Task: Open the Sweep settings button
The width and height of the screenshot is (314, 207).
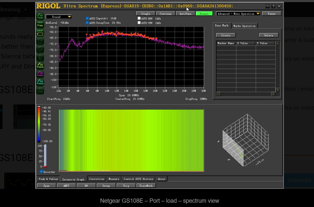Action: (106, 186)
